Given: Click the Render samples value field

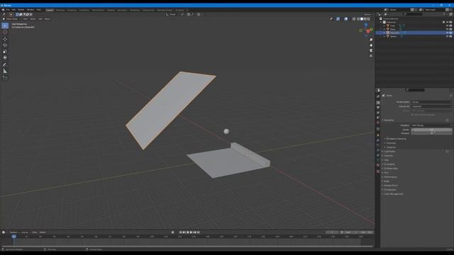Looking at the screenshot, I should (431, 130).
